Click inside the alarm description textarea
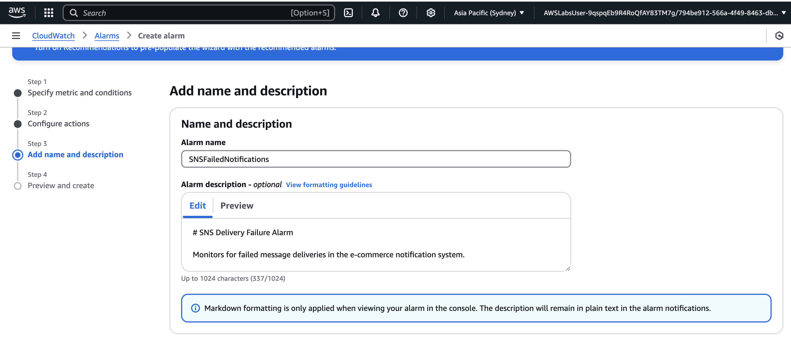The height and width of the screenshot is (341, 791). (376, 245)
